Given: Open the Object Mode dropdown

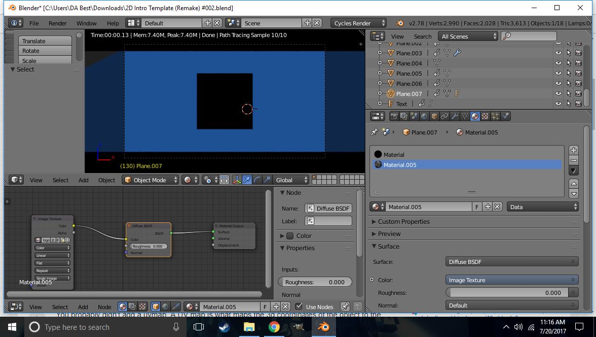Looking at the screenshot, I should pos(150,180).
